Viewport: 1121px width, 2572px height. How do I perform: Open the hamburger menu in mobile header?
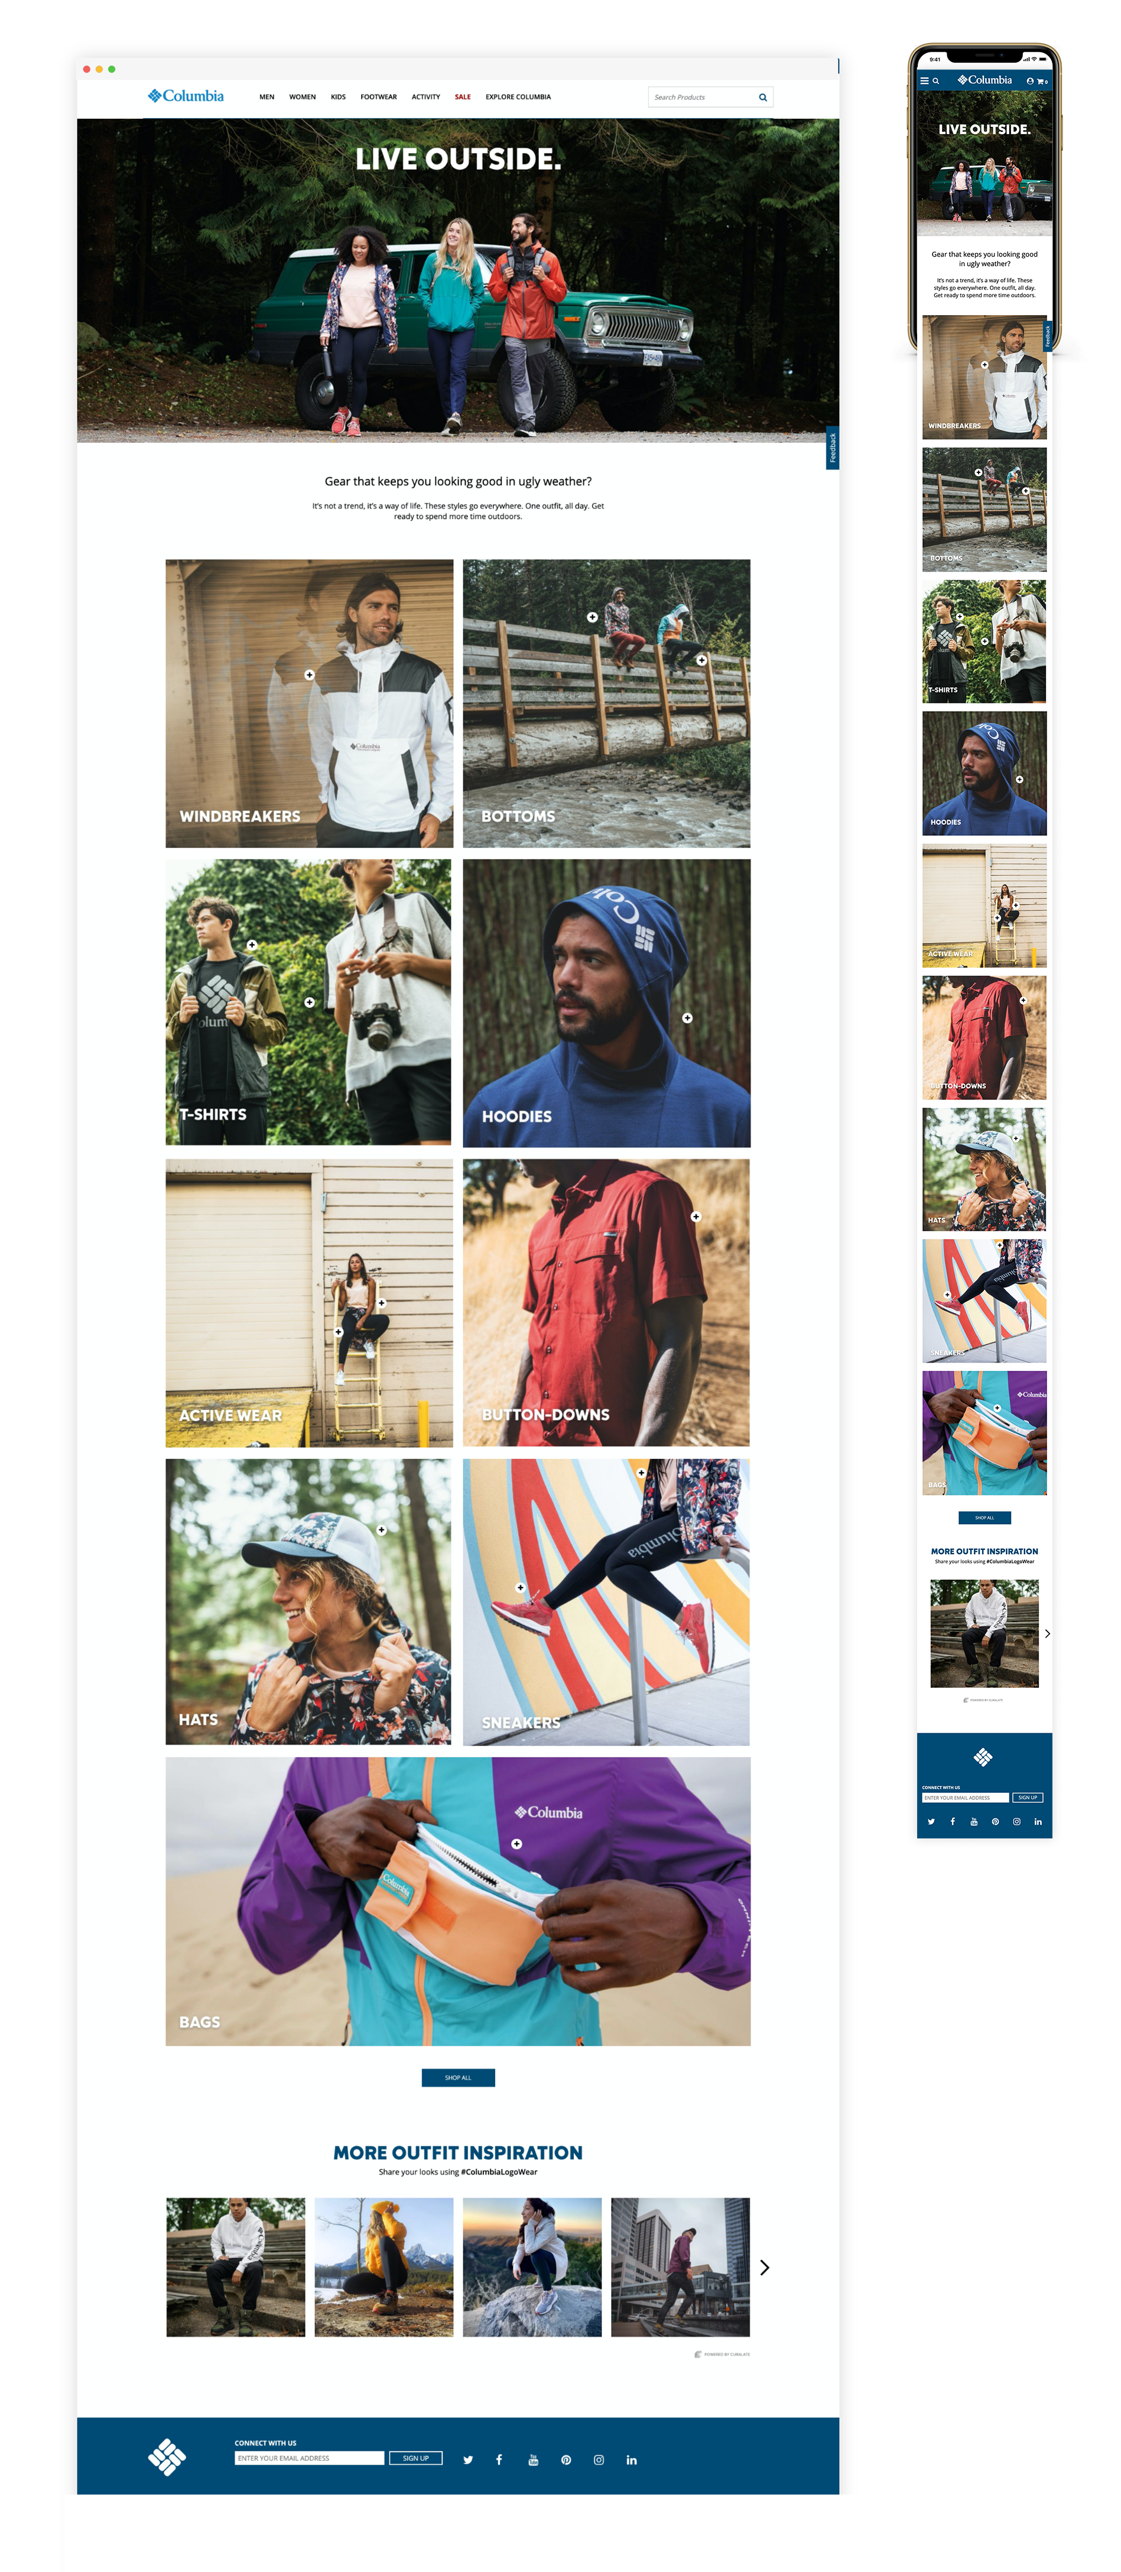point(924,80)
